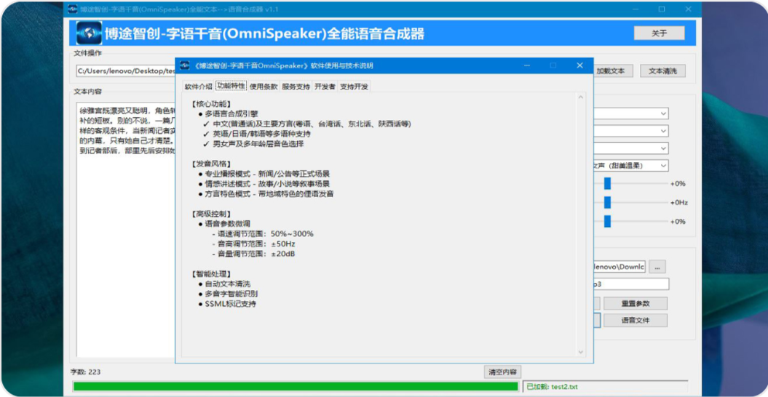Click the file path field starting C:/Users/lenovo
Viewport: 768px width, 397px height.
[x=126, y=71]
